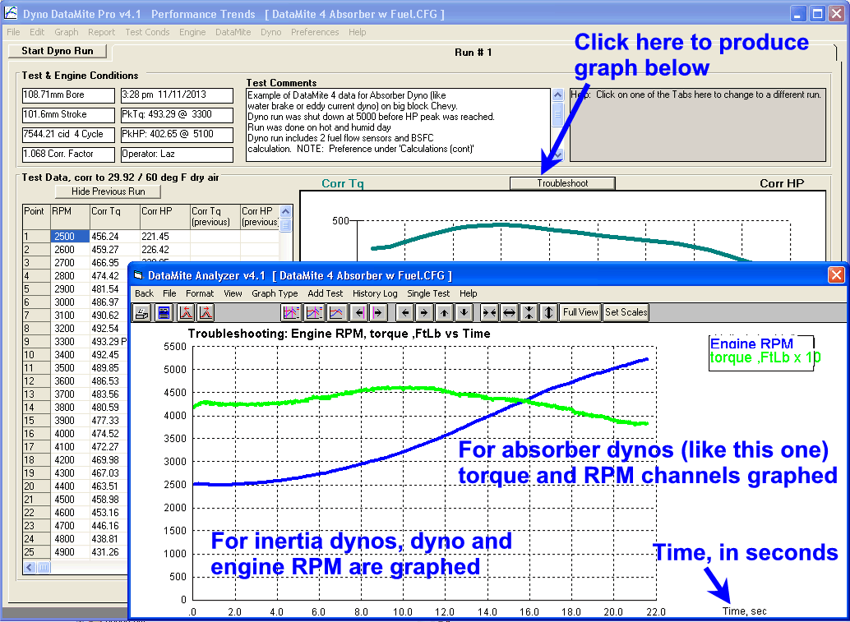Open the Report menu in the main window
850x622 pixels.
pyautogui.click(x=101, y=32)
